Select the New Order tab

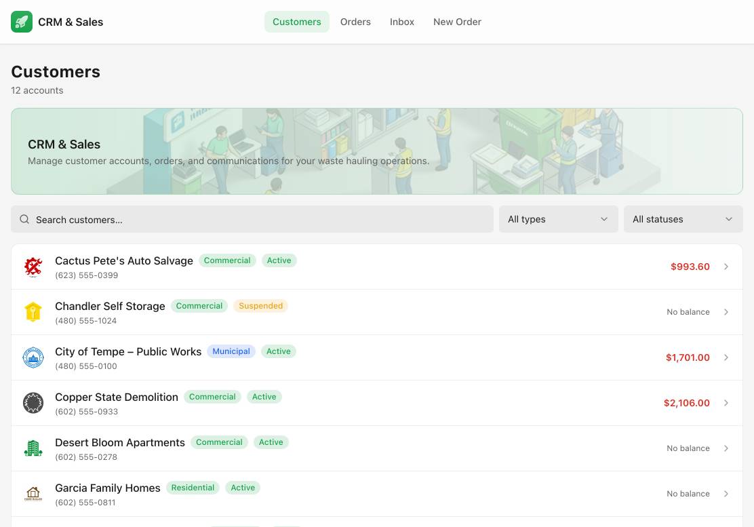click(x=457, y=22)
